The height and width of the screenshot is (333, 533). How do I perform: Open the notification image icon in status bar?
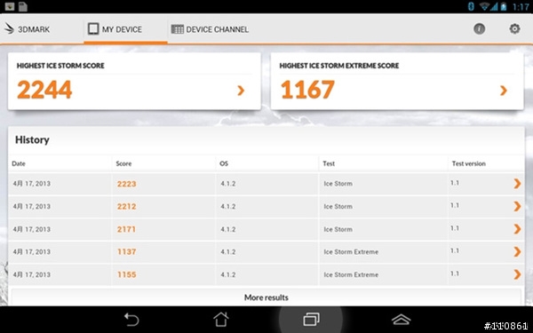(x=10, y=6)
